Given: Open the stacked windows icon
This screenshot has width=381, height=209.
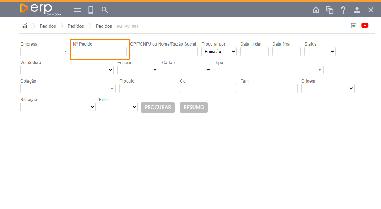Looking at the screenshot, I should tap(330, 10).
